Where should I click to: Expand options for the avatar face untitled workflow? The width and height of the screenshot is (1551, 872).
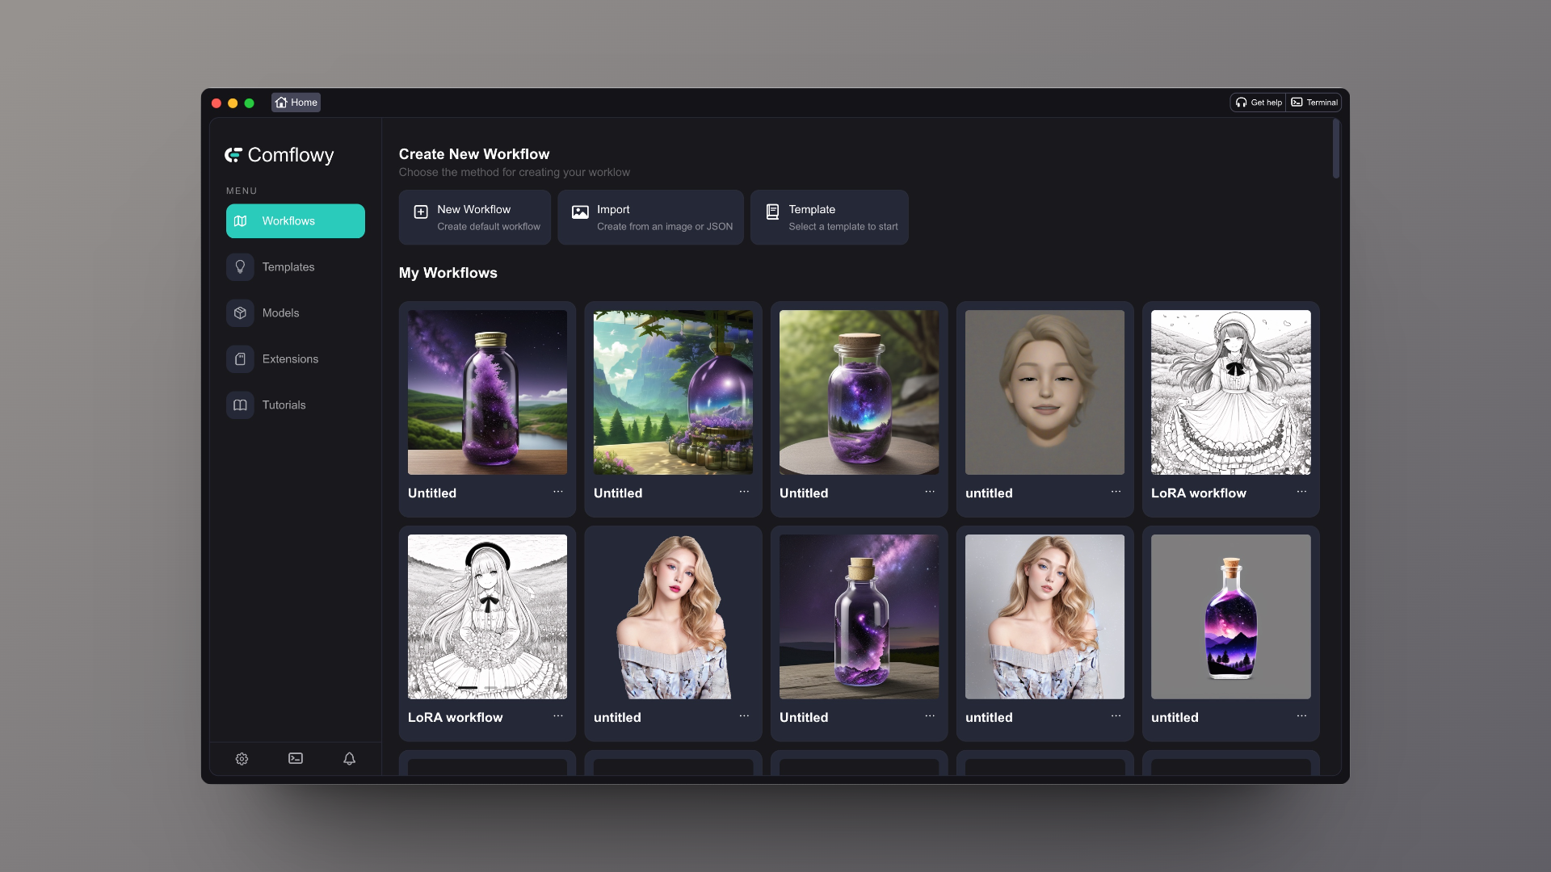pyautogui.click(x=1116, y=492)
